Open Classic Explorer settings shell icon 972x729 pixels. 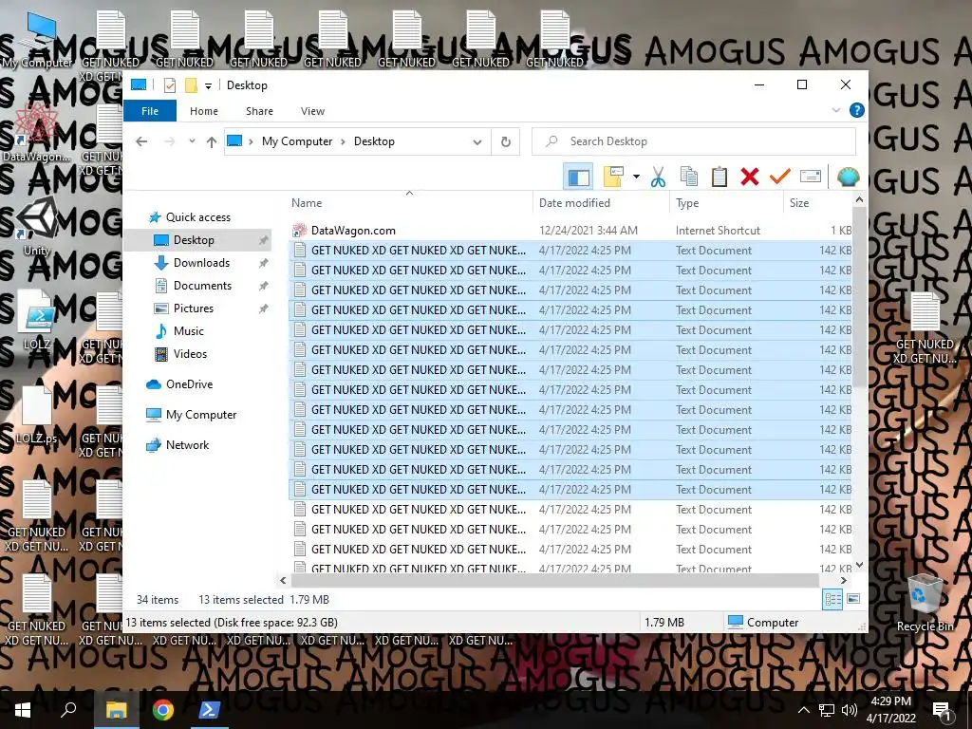[848, 177]
